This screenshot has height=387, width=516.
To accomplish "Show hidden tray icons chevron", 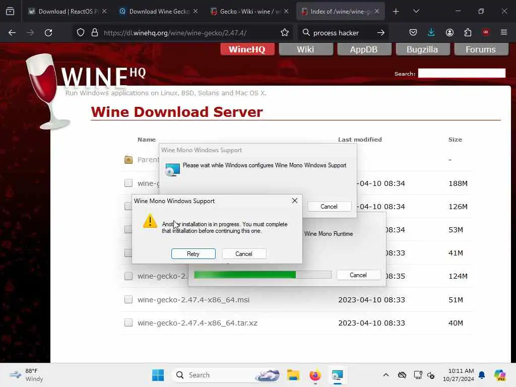I will point(386,375).
